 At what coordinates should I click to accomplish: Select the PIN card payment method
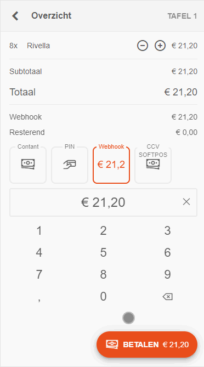[x=70, y=165]
